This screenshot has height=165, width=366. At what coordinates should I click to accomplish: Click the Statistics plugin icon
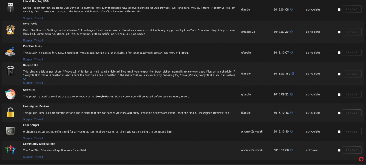[x=10, y=95]
